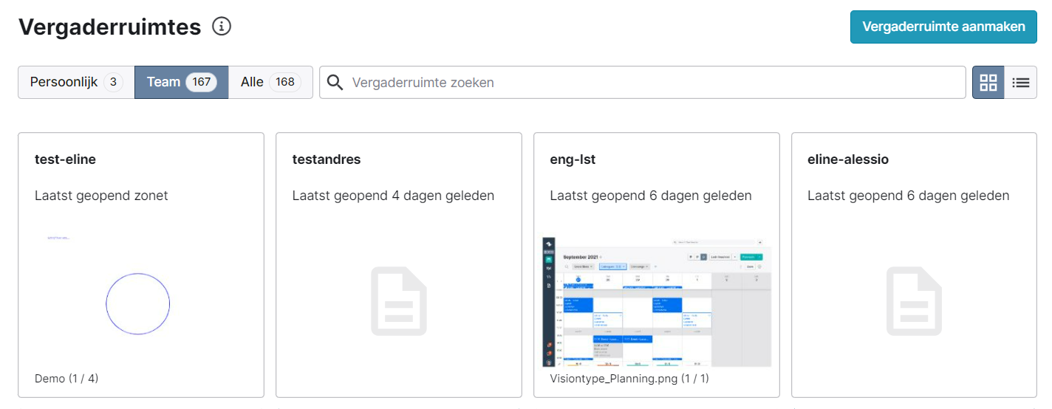
Task: Click the info icon beside Vergaderruimtes
Action: 222,27
